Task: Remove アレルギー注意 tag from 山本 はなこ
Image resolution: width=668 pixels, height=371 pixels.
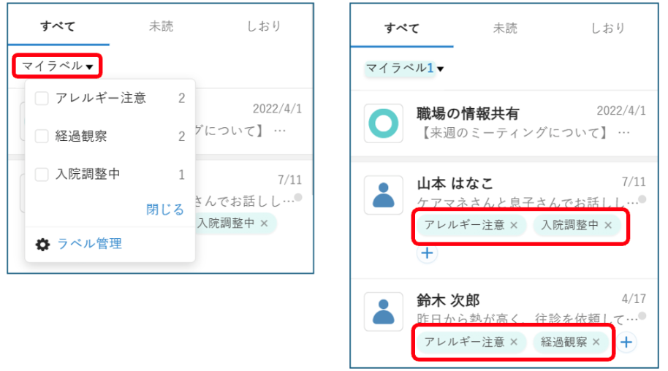Action: point(514,225)
